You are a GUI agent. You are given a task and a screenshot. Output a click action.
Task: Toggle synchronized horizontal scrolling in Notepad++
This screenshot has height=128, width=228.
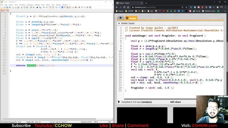coord(53,7)
